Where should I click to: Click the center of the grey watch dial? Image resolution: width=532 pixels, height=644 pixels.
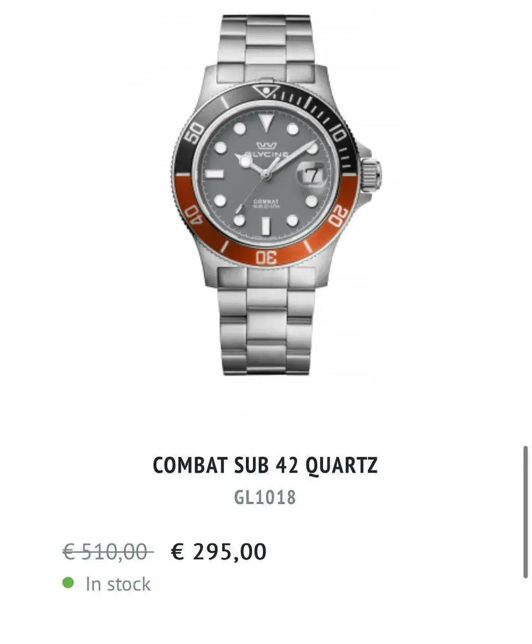(266, 175)
